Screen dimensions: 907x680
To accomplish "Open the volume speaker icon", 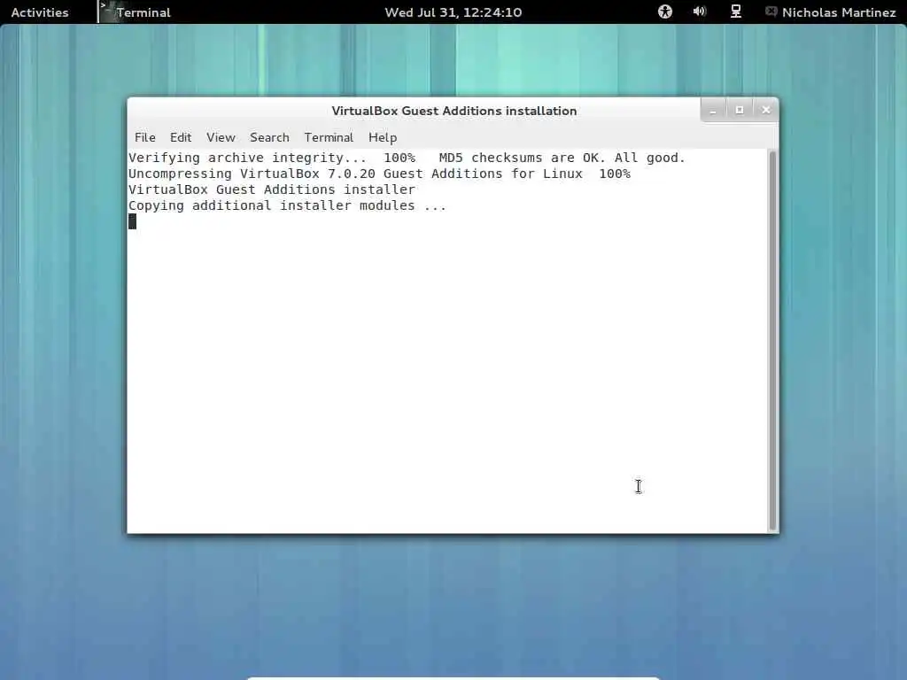I will point(700,12).
